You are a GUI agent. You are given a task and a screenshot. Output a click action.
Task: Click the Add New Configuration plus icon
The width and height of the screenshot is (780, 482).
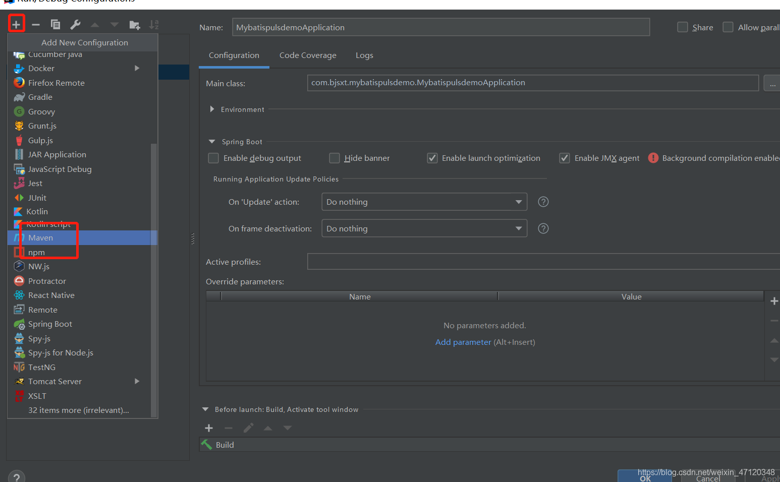click(16, 24)
